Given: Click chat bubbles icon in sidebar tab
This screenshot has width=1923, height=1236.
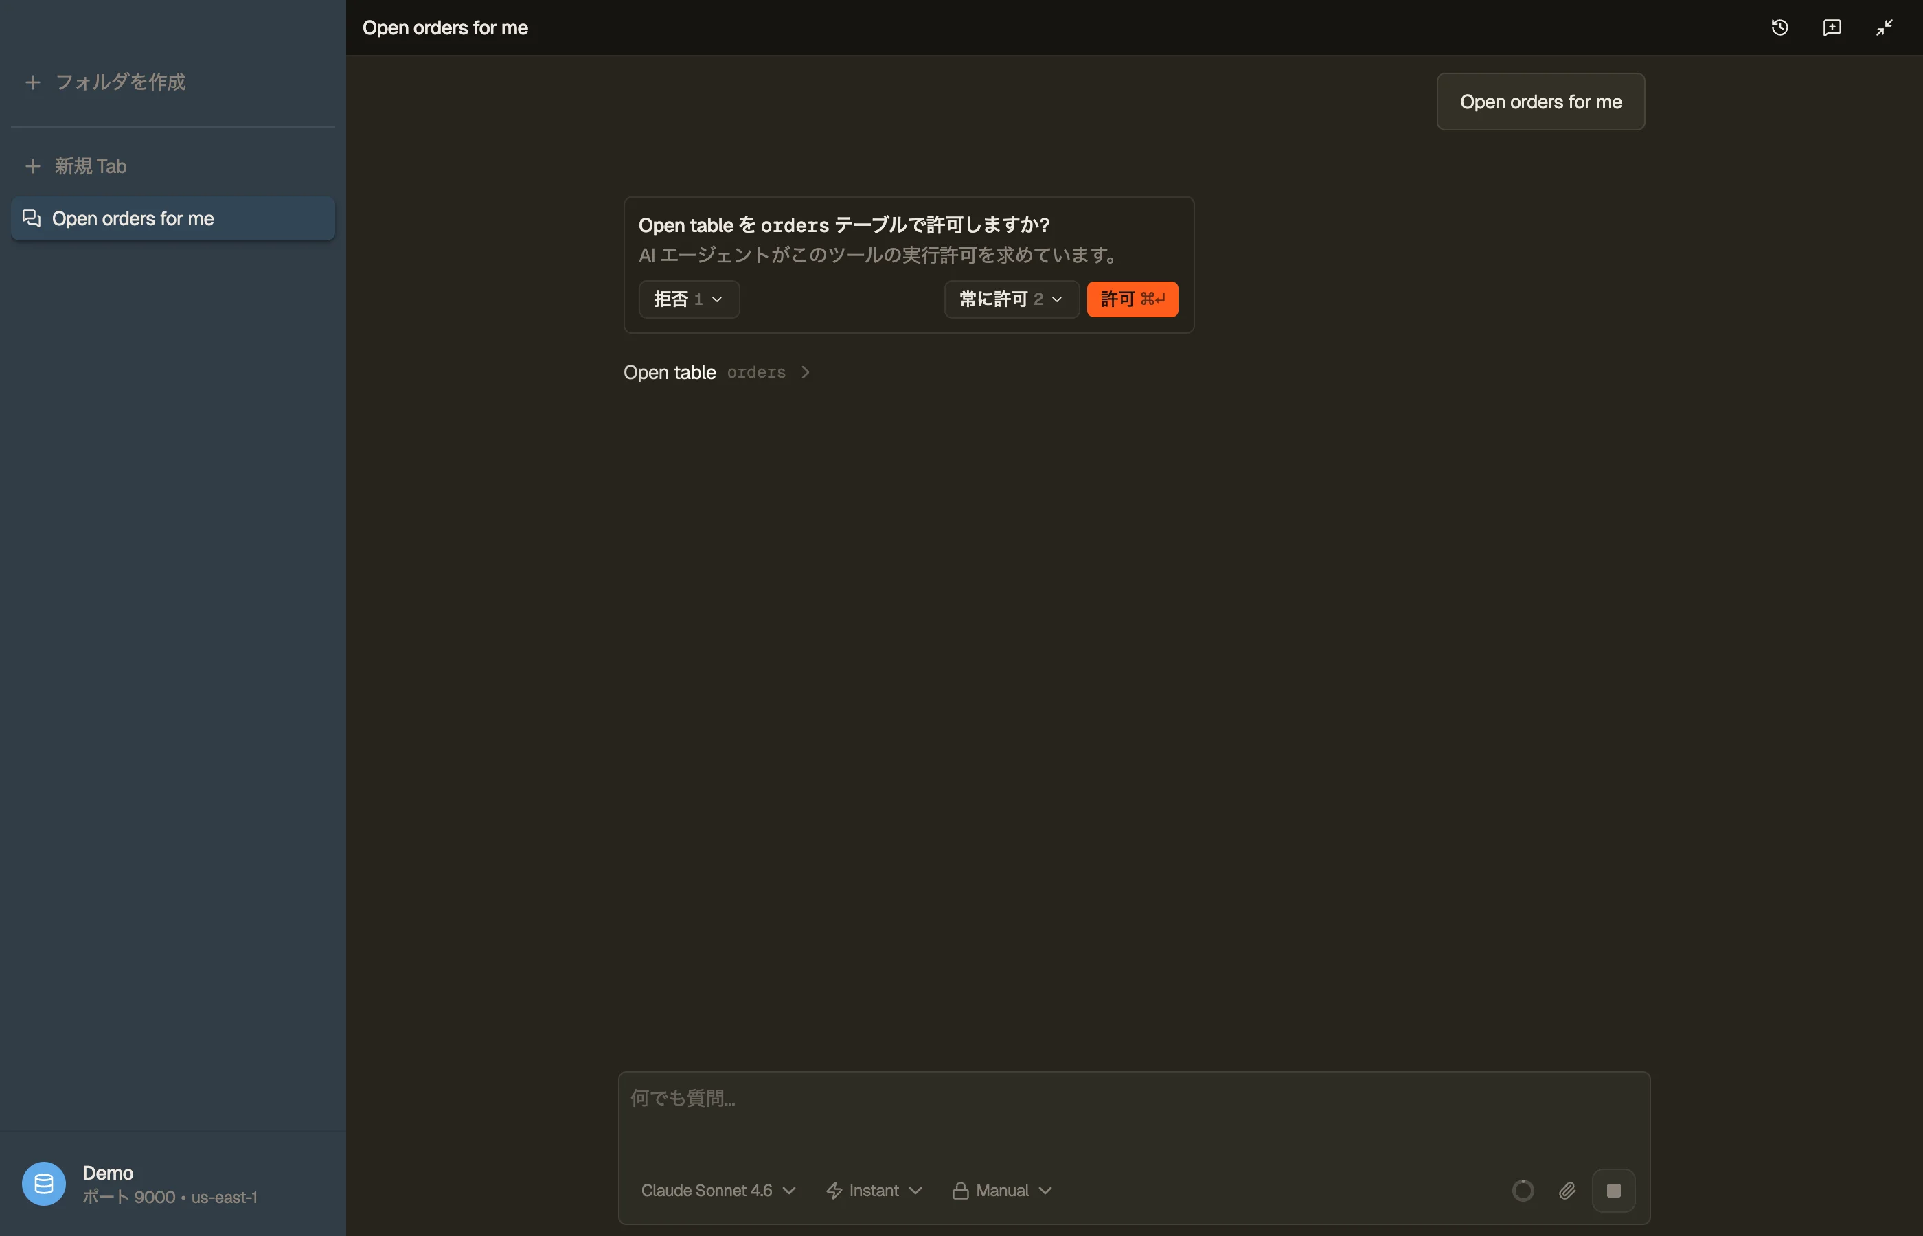Looking at the screenshot, I should click(32, 218).
